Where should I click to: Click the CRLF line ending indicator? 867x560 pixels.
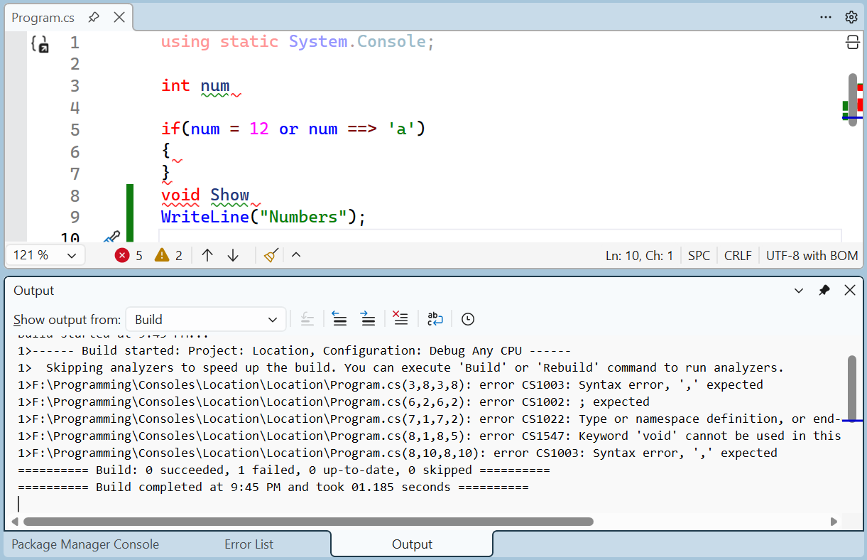click(738, 256)
